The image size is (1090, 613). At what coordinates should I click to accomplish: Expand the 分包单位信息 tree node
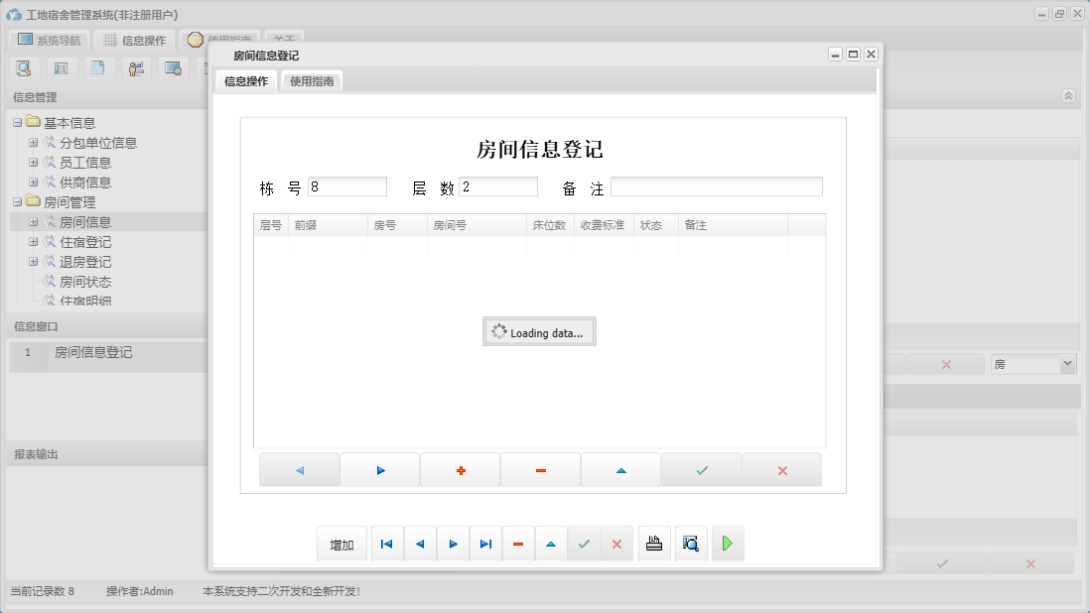click(x=33, y=142)
